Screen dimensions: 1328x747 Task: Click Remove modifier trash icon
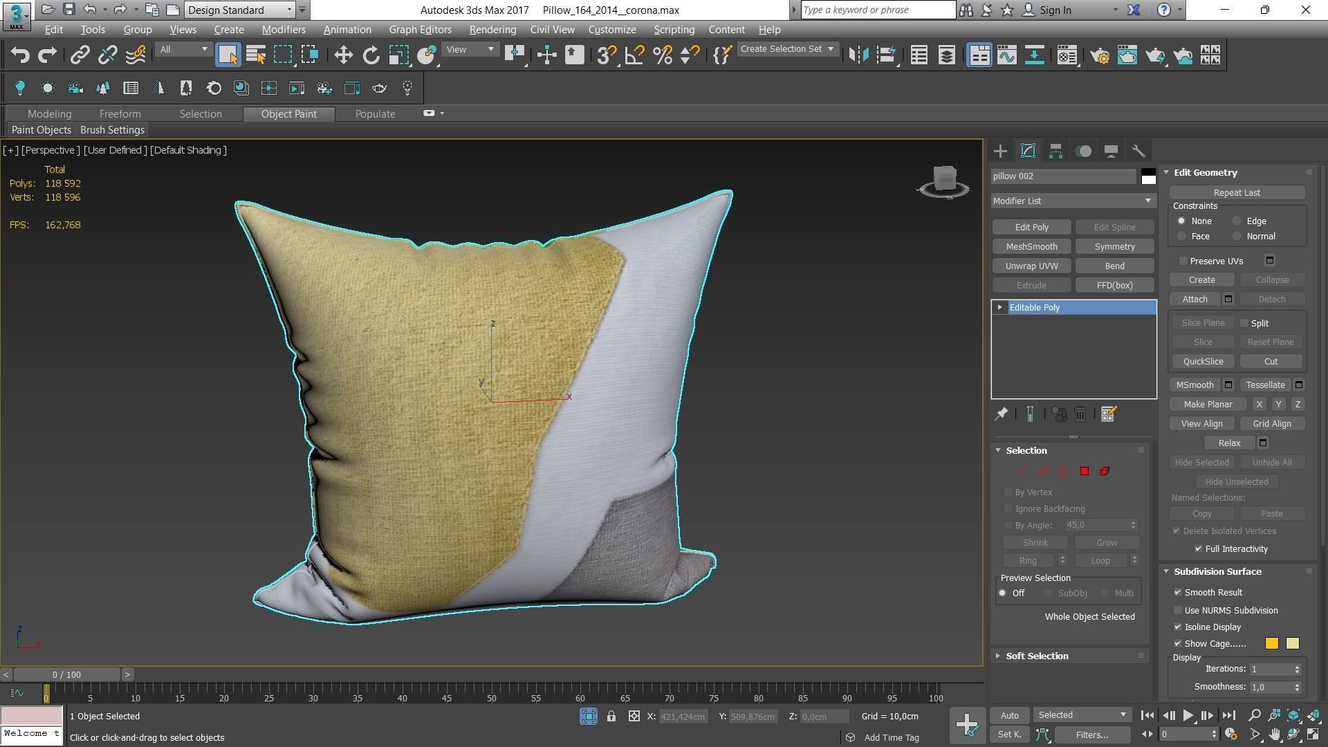click(x=1080, y=414)
